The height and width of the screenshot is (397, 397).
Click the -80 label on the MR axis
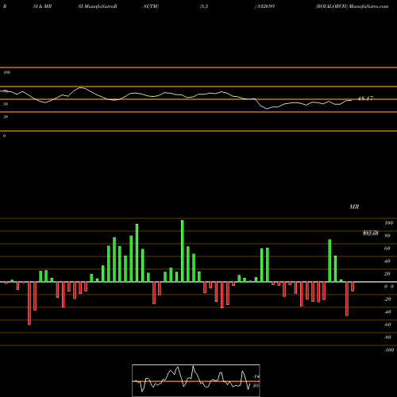coord(387,337)
